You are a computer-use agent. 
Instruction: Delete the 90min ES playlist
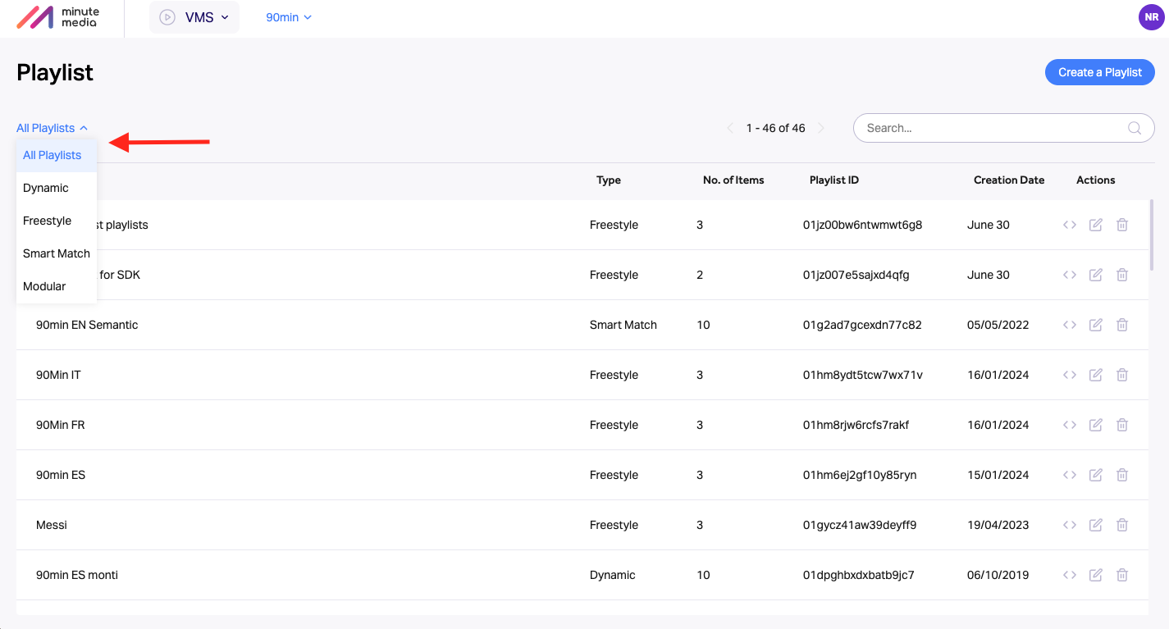[x=1122, y=475]
